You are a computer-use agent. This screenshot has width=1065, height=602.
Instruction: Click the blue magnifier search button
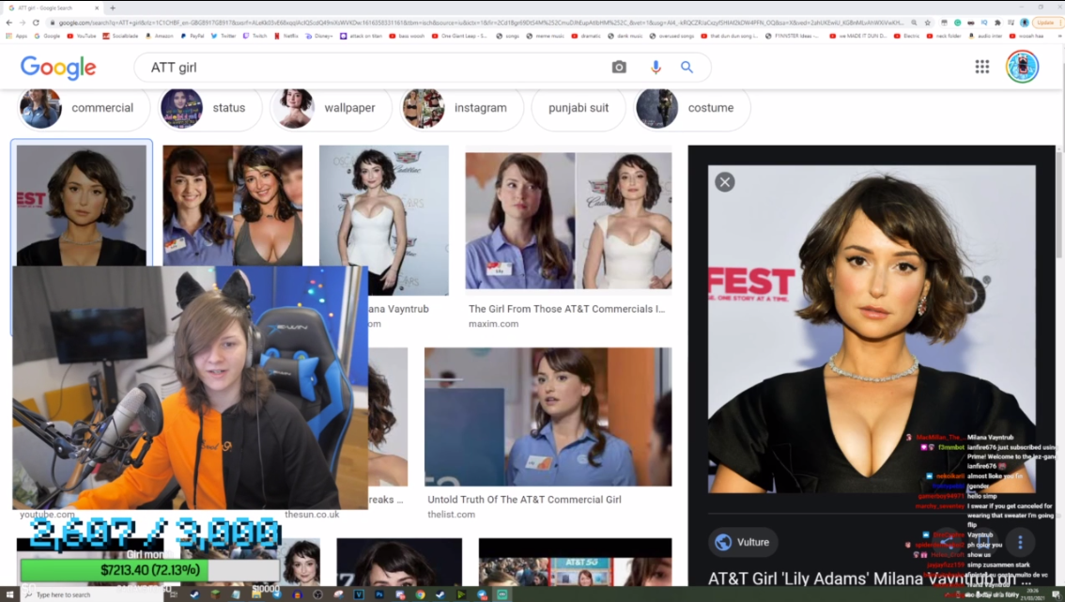click(687, 68)
